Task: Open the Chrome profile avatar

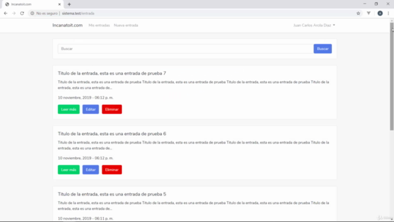Action: click(x=380, y=14)
